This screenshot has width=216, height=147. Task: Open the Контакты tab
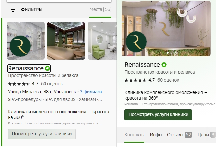(134, 135)
